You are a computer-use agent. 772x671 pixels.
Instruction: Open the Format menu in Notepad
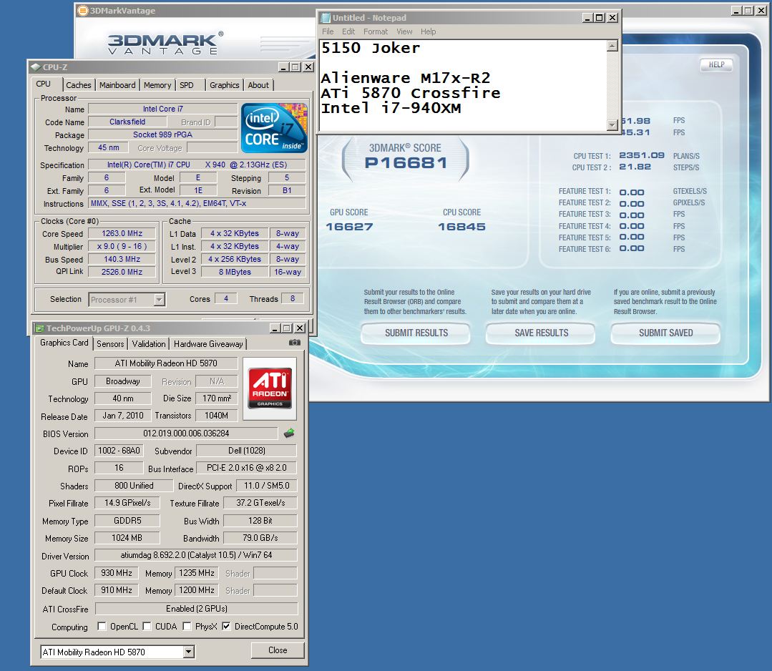(375, 31)
